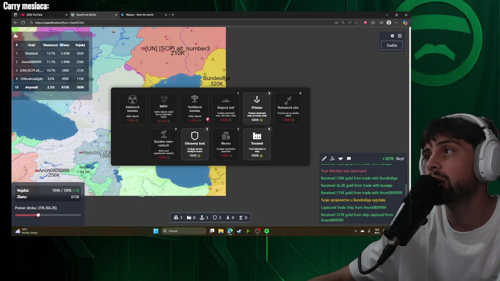Open a new browser tab
500x281 pixels.
pyautogui.click(x=173, y=15)
